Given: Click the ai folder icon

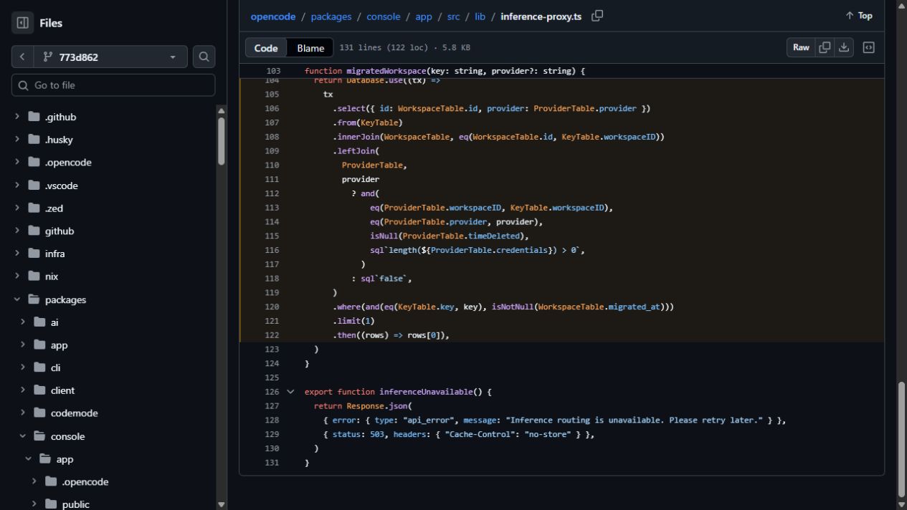Looking at the screenshot, I should 39,322.
